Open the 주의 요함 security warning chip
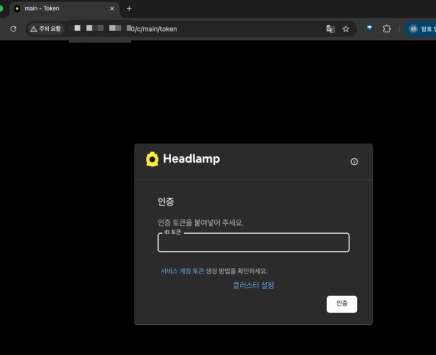The height and width of the screenshot is (355, 436). pos(46,29)
